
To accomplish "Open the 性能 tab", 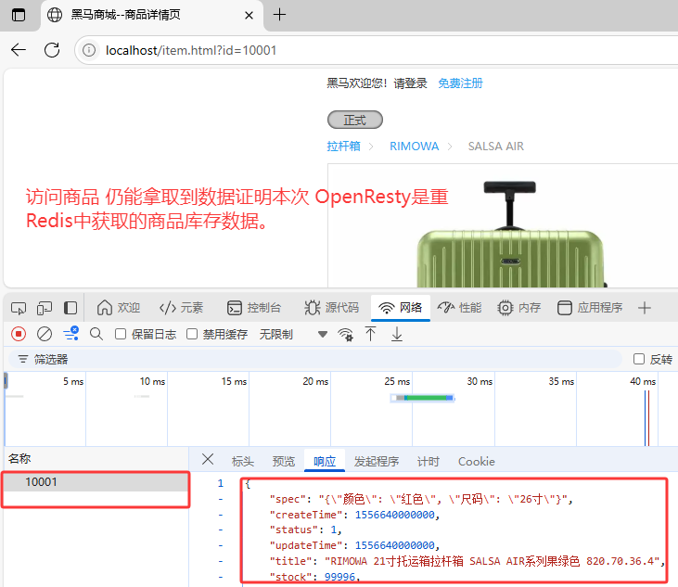I will tap(460, 308).
